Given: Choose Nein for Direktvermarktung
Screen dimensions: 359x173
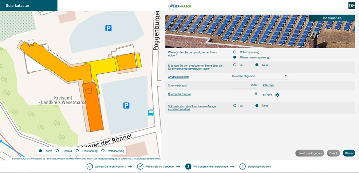Looking at the screenshot, I should (257, 65).
